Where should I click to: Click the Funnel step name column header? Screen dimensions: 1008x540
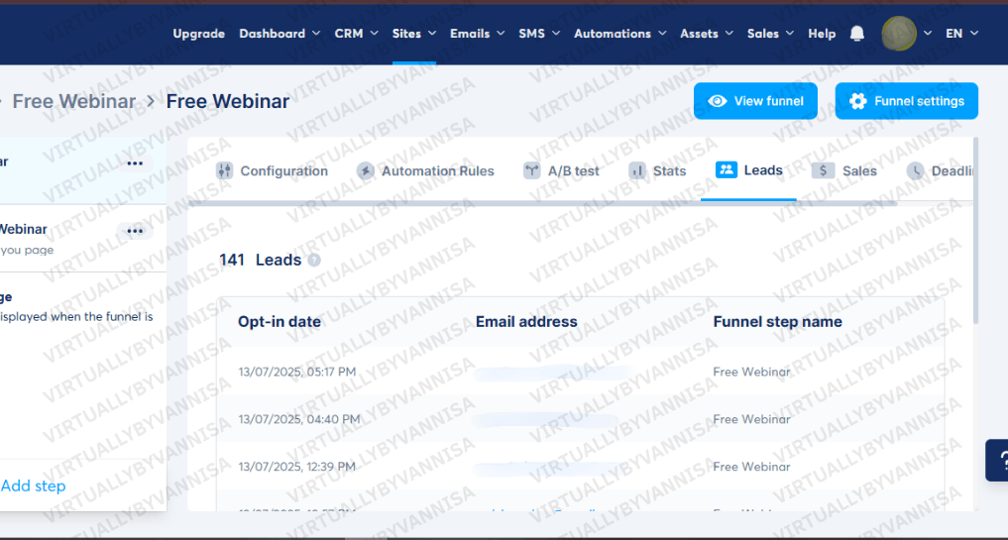pos(777,321)
